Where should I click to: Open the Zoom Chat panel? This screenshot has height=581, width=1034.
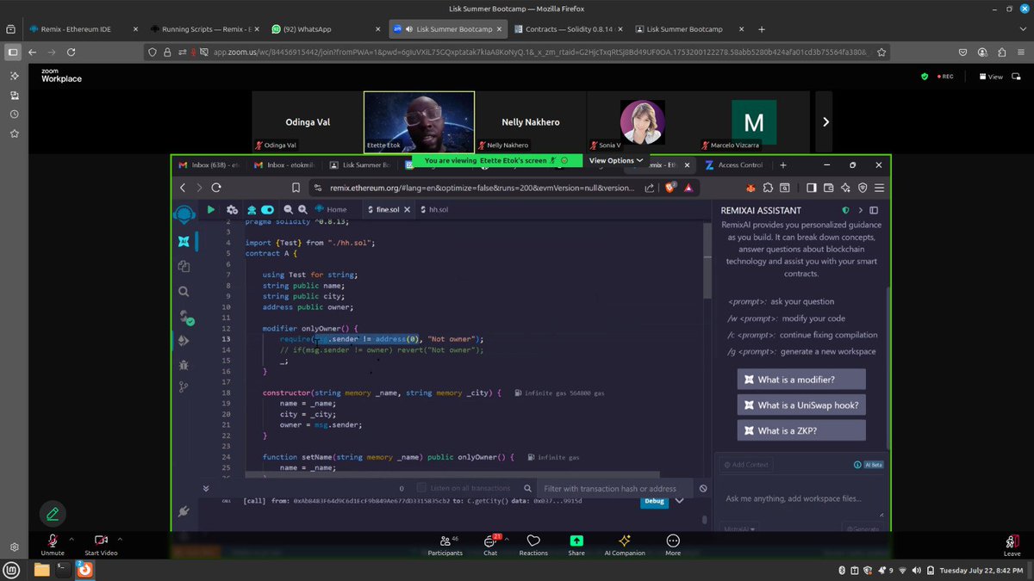point(490,545)
